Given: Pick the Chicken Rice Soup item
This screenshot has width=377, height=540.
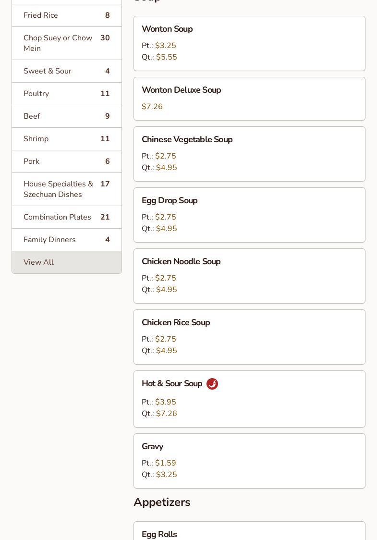Looking at the screenshot, I should tap(249, 337).
